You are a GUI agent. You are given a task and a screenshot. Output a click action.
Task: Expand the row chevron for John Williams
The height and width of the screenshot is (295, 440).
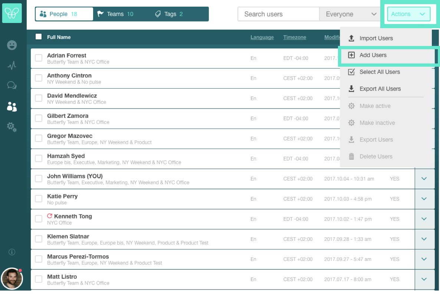pyautogui.click(x=424, y=179)
